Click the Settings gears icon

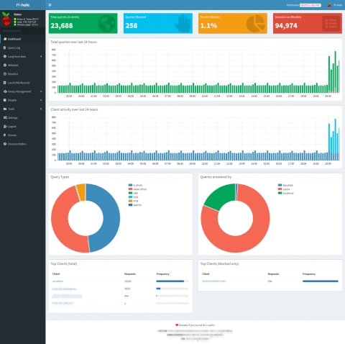(5, 117)
